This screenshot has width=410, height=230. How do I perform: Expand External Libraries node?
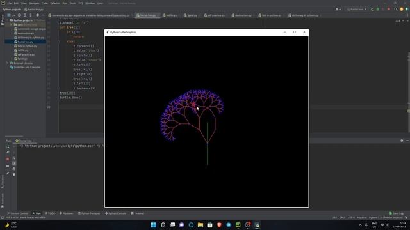[7, 63]
